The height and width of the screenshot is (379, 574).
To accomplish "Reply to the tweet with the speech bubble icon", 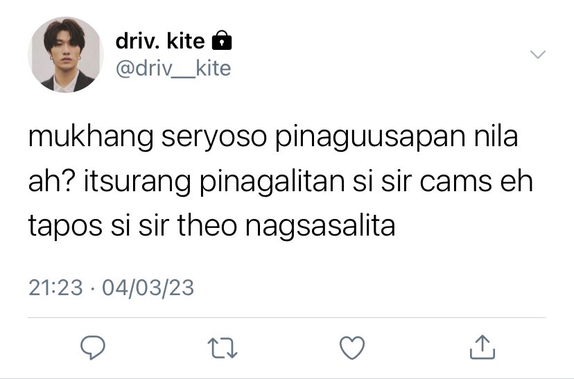I will click(x=93, y=347).
